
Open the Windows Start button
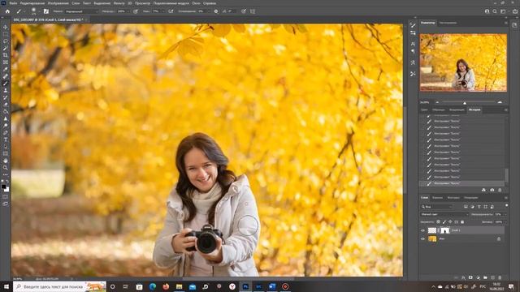click(x=6, y=286)
